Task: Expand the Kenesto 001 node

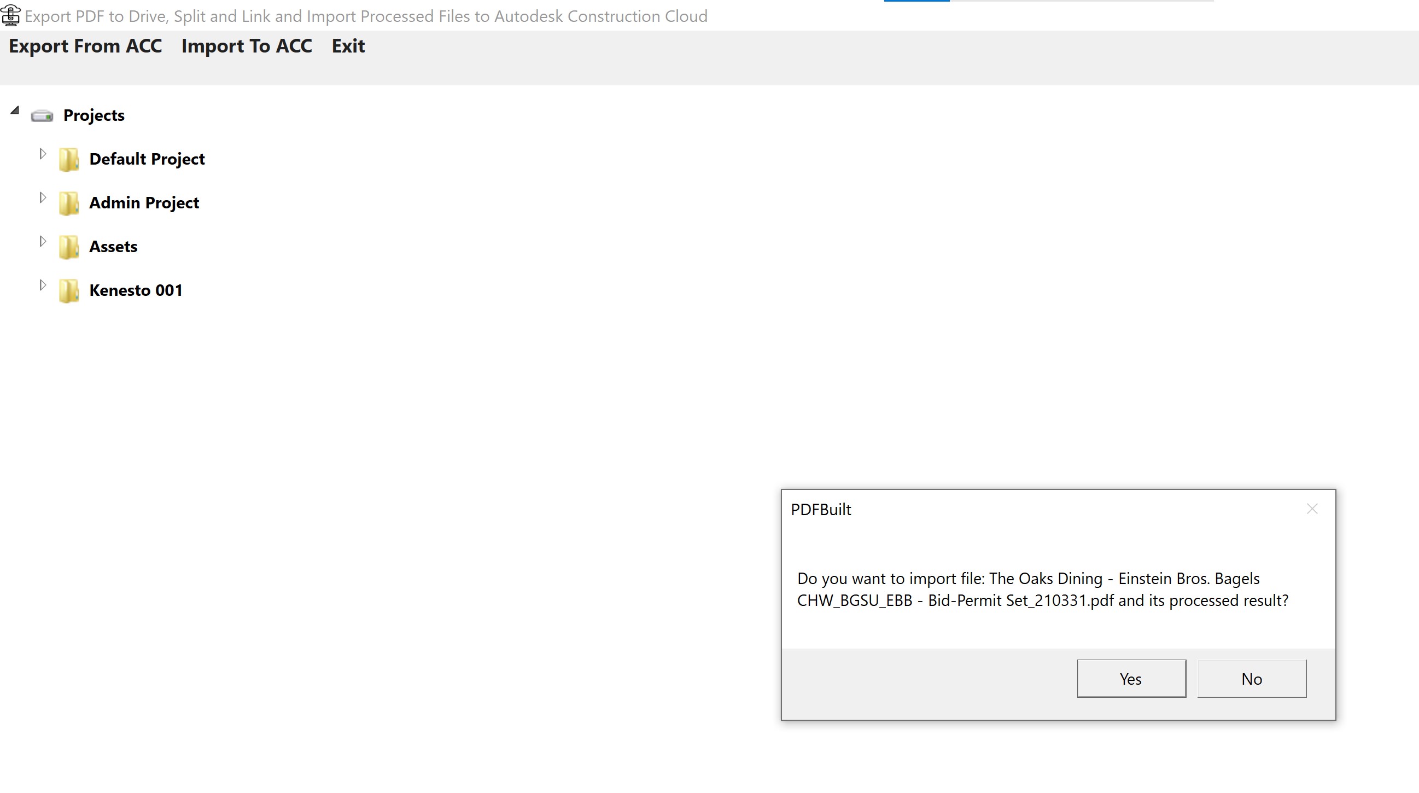Action: coord(43,285)
